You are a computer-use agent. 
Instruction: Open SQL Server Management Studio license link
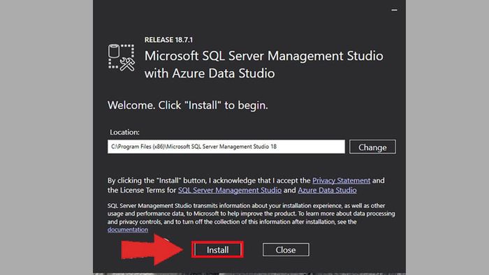pos(230,191)
